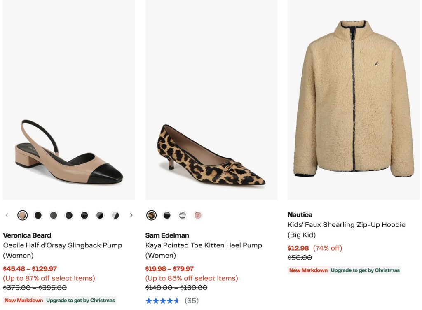Click the Sam Edelman brand name
Screen dimensions: 422x310
pyautogui.click(x=167, y=235)
